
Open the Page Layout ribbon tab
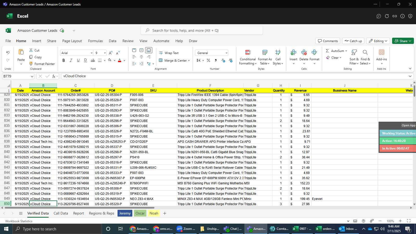[72, 41]
